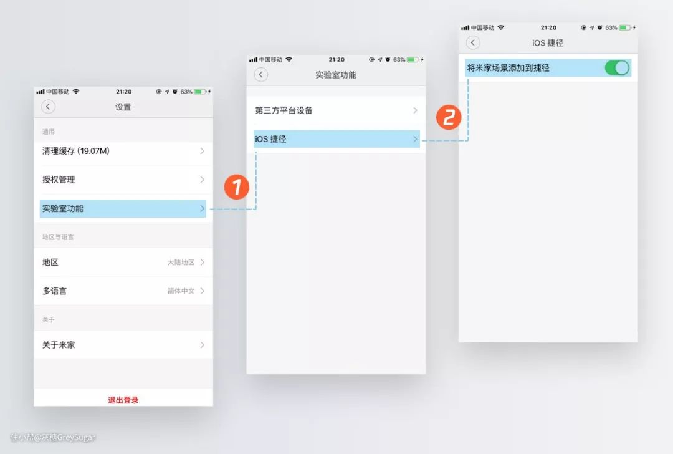The image size is (673, 454).
Task: Open 实验室功能 menu item
Action: tap(123, 209)
